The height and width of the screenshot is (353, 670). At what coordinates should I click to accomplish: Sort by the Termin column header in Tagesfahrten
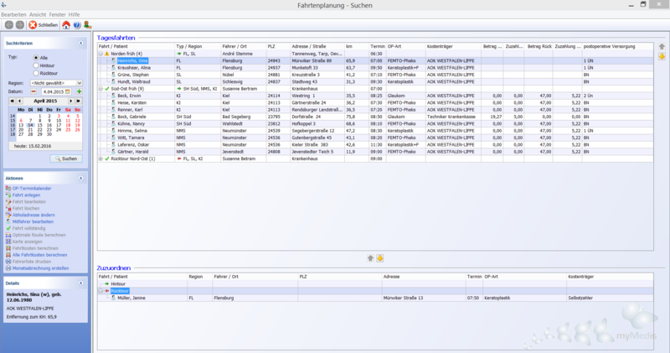click(x=378, y=46)
